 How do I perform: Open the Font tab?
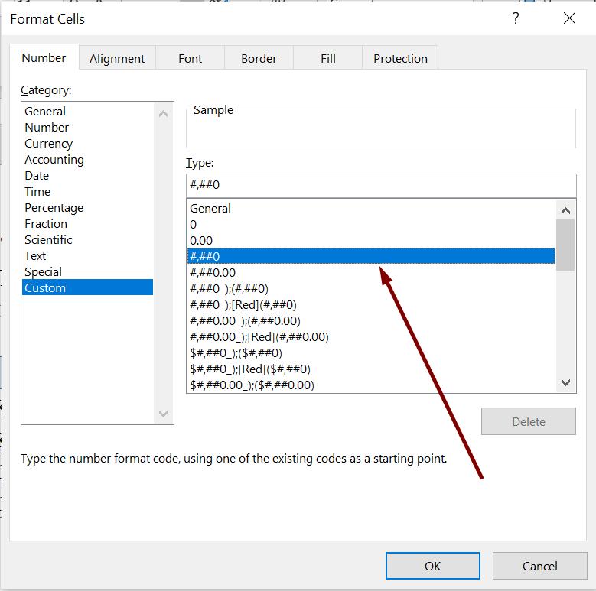[191, 58]
